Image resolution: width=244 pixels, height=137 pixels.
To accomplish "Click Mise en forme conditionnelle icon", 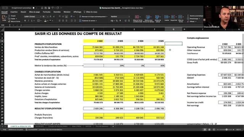I will [137, 17].
